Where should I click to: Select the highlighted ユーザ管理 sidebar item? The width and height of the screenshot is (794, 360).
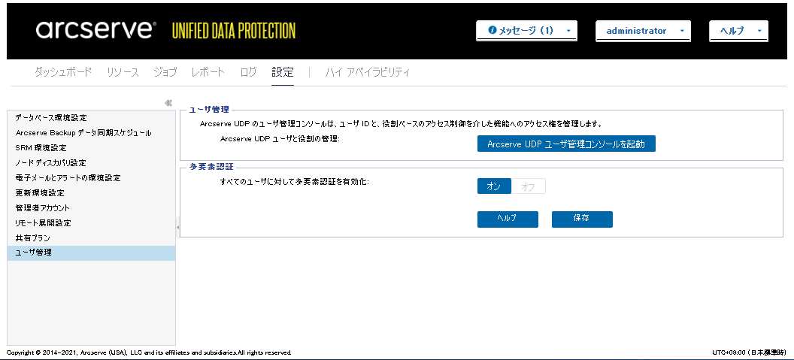(91, 253)
